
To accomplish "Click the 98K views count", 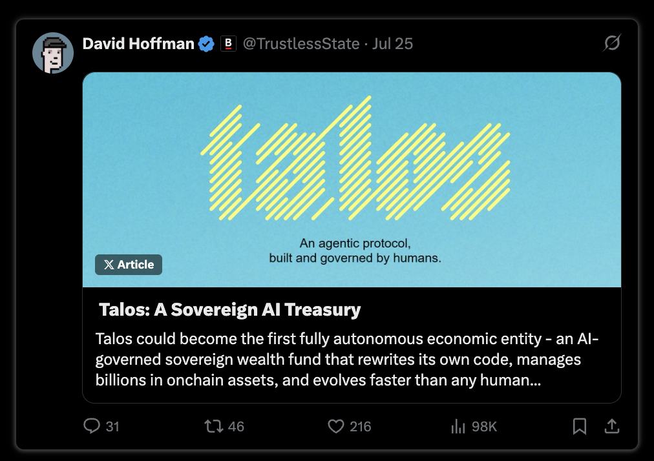I will tap(484, 426).
